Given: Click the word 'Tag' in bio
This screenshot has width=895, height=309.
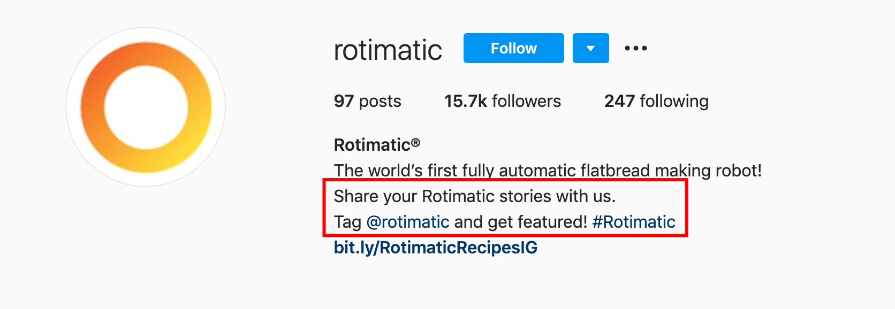Looking at the screenshot, I should [347, 222].
